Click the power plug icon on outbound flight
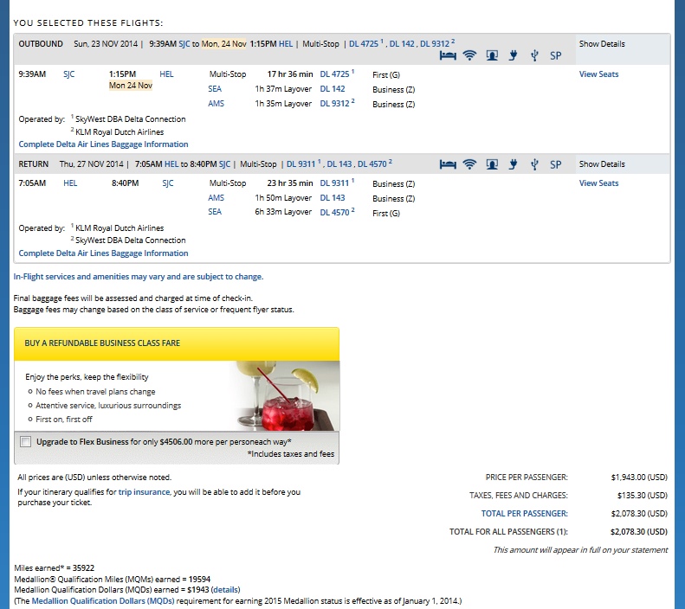This screenshot has height=609, width=685. 513,55
